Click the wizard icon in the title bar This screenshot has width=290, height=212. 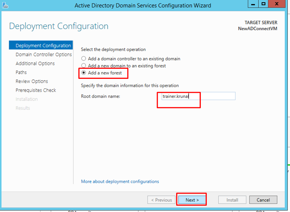pos(6,5)
